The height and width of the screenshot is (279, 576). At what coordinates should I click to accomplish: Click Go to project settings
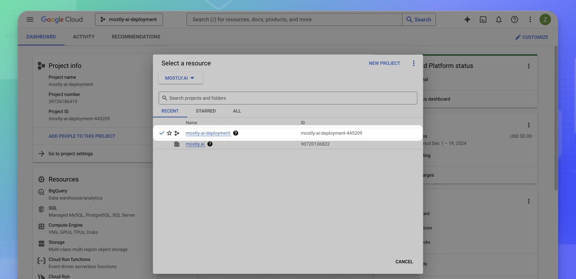(71, 154)
